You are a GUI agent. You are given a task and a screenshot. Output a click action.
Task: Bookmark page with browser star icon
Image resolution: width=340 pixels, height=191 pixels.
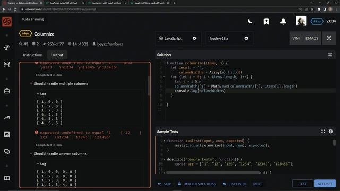click(x=312, y=10)
